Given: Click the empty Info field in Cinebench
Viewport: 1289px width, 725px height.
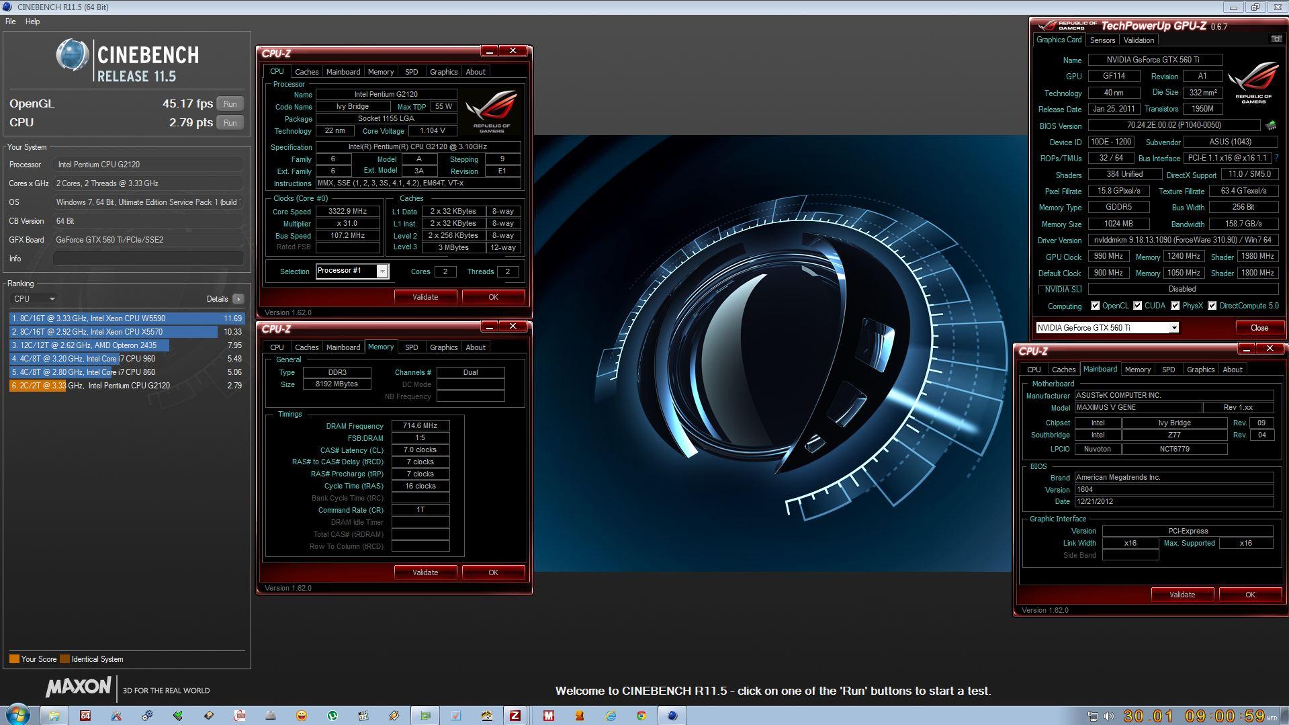Looking at the screenshot, I should [x=148, y=259].
